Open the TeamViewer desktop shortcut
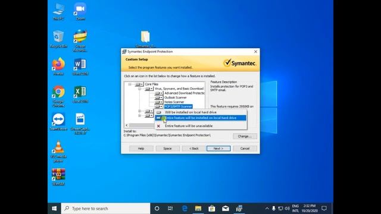Screen dimensions: 381x214 tap(58, 122)
